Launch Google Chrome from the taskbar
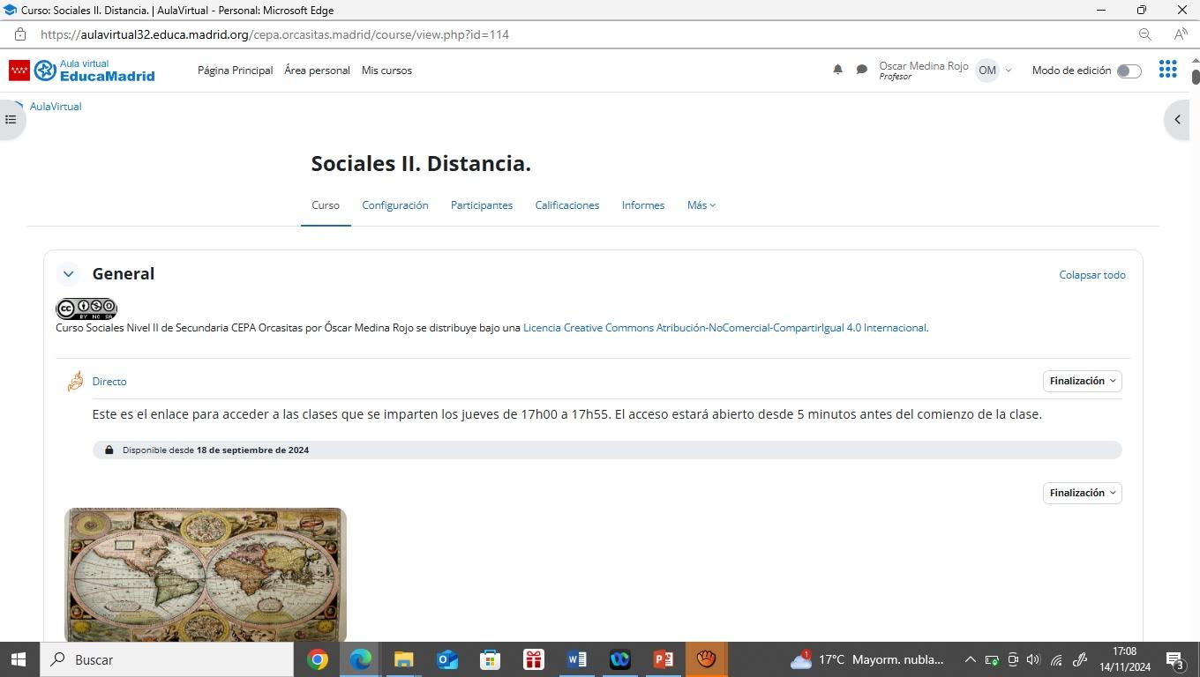This screenshot has height=677, width=1200. click(318, 659)
